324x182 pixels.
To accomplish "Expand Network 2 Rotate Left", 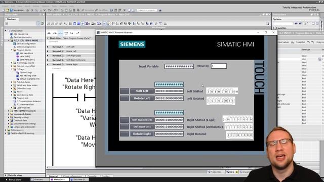I will [48, 51].
